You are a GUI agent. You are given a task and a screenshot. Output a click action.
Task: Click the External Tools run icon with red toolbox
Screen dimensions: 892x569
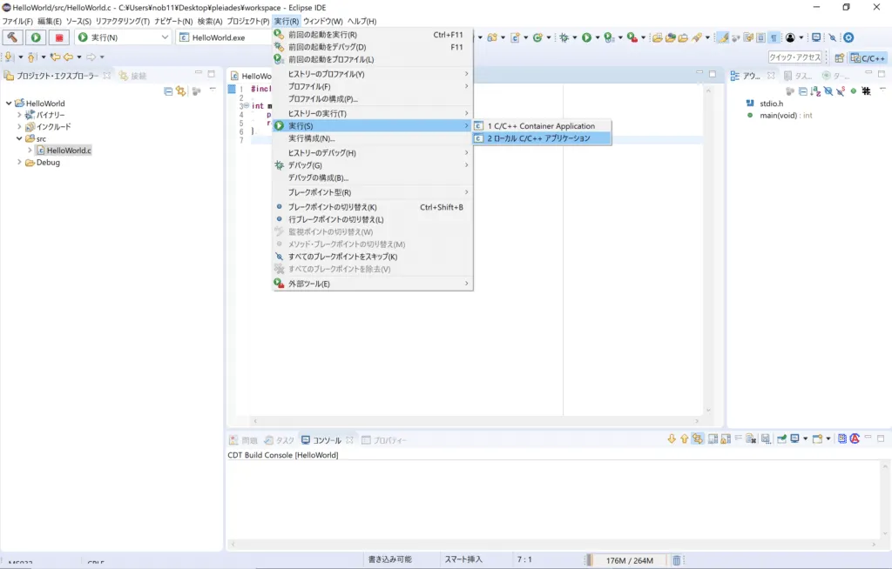(632, 37)
